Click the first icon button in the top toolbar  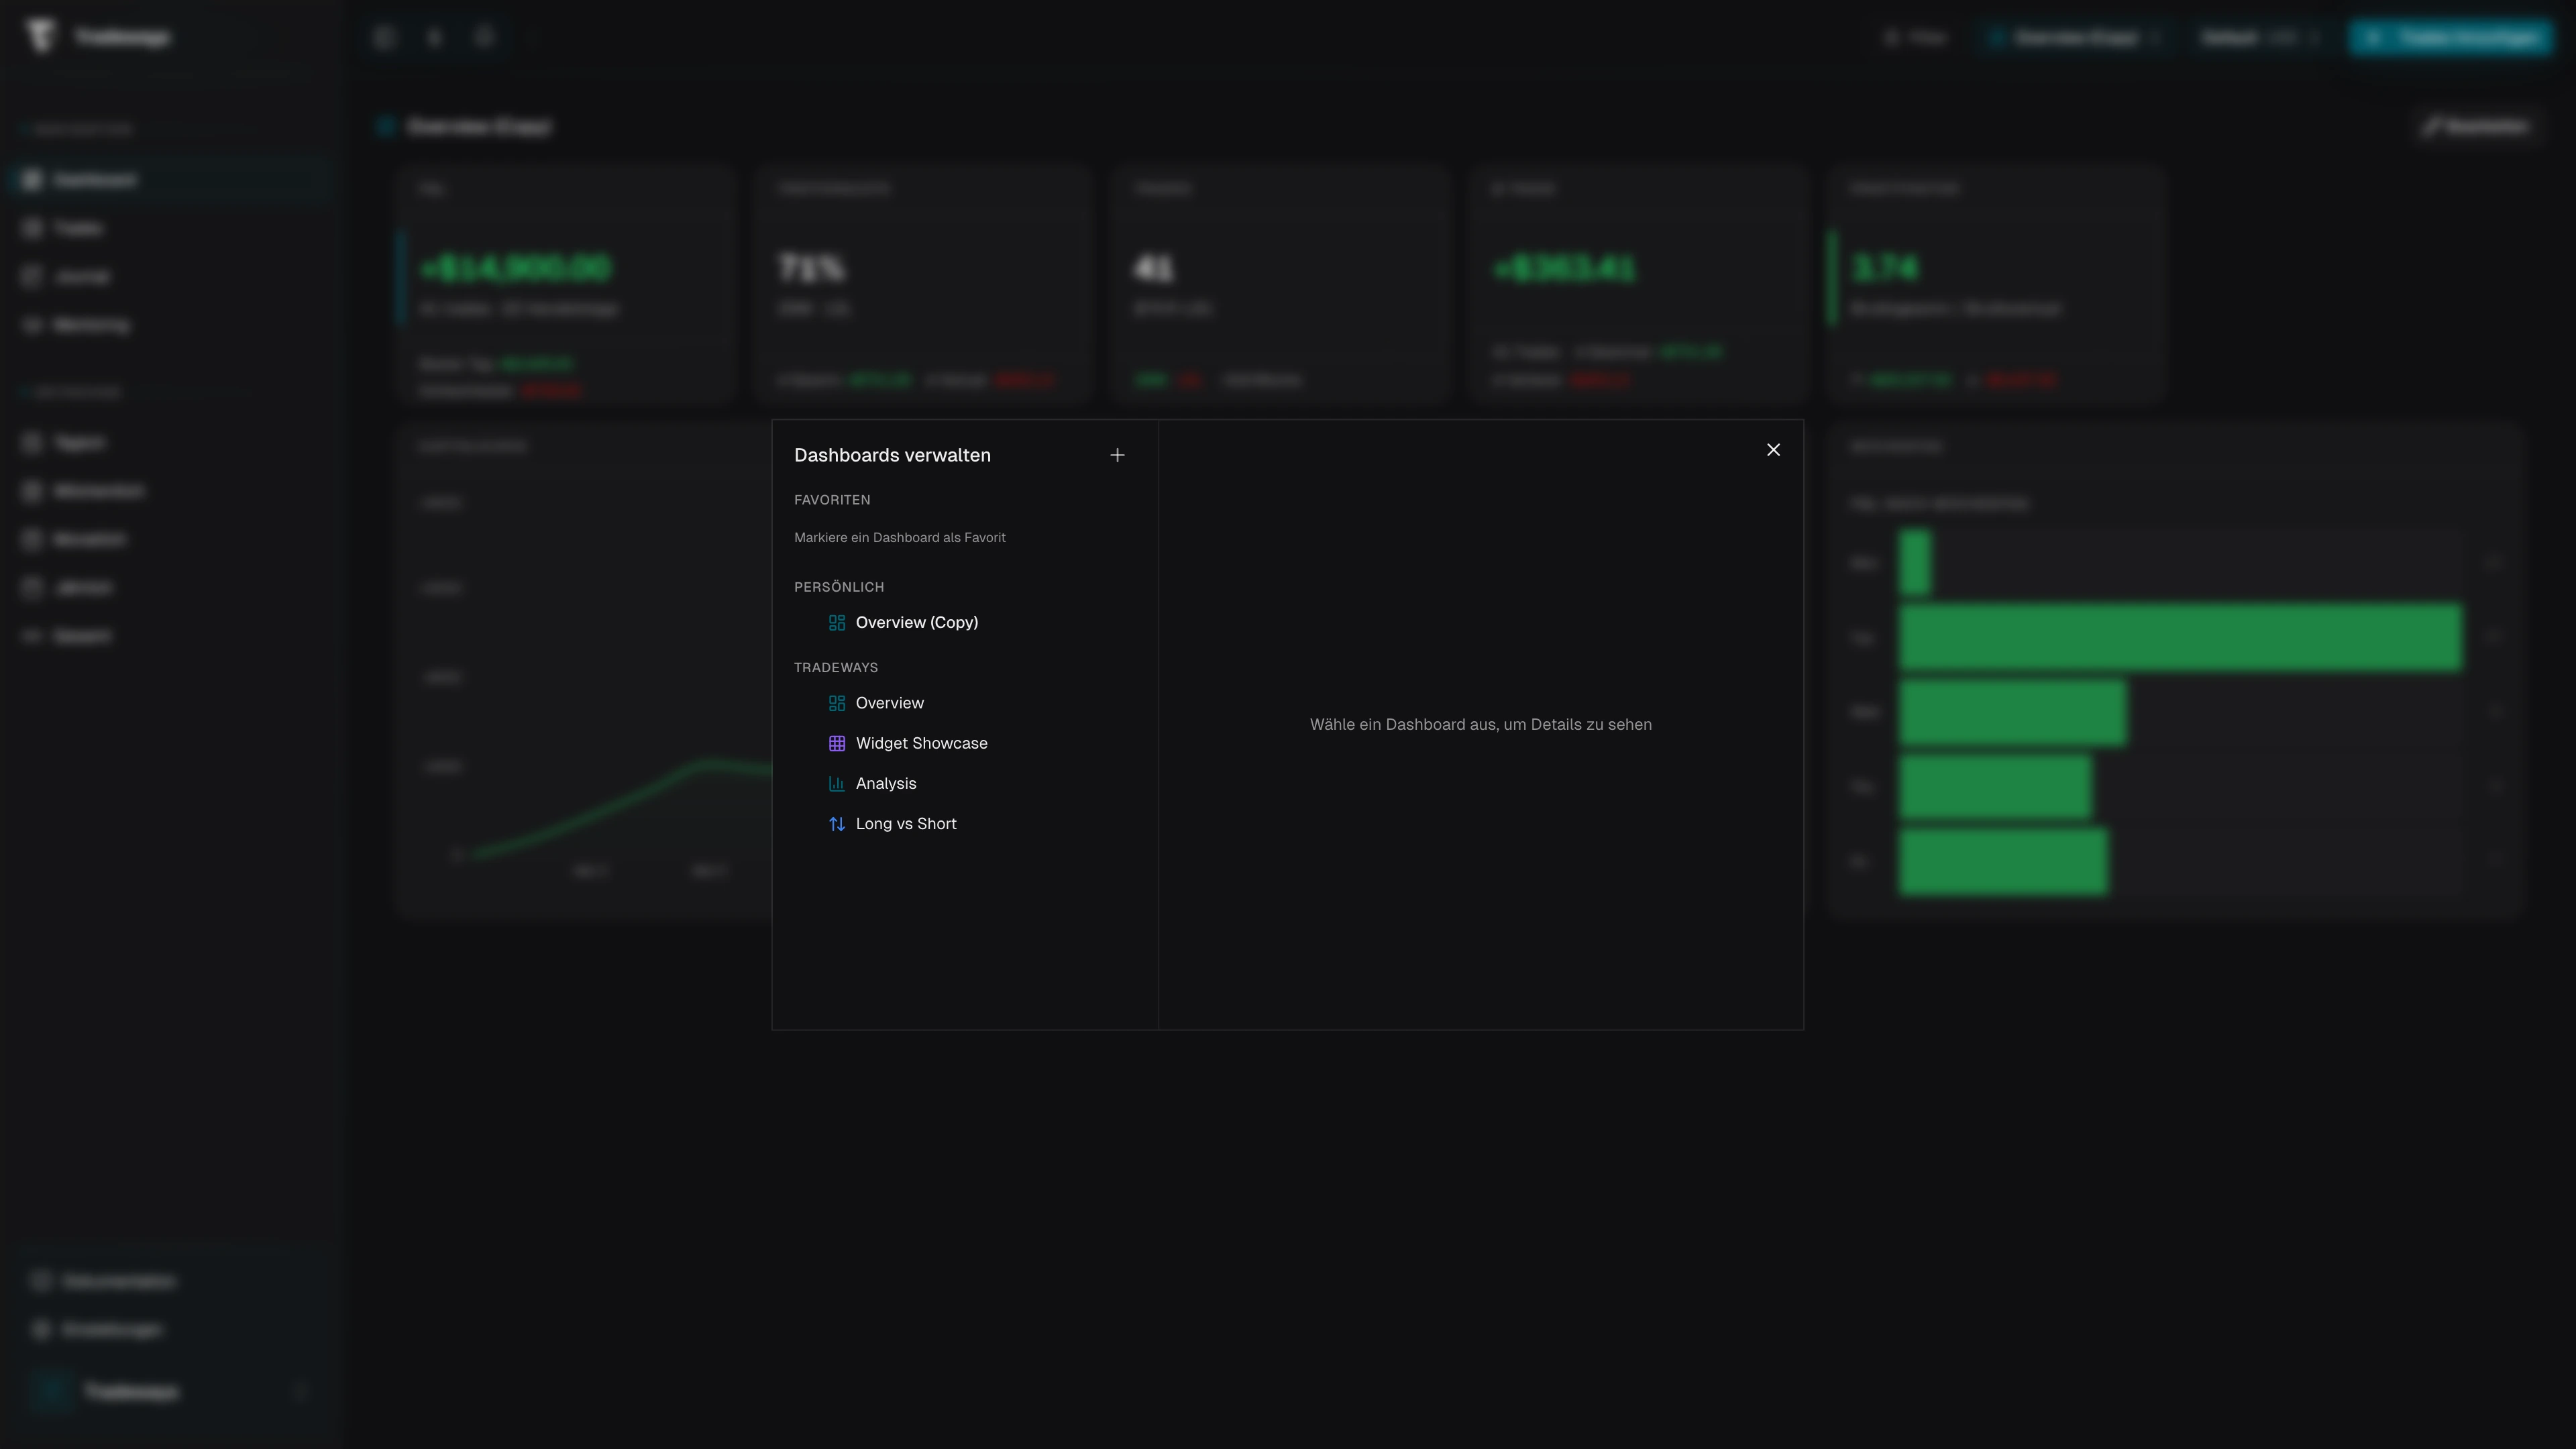(x=384, y=37)
